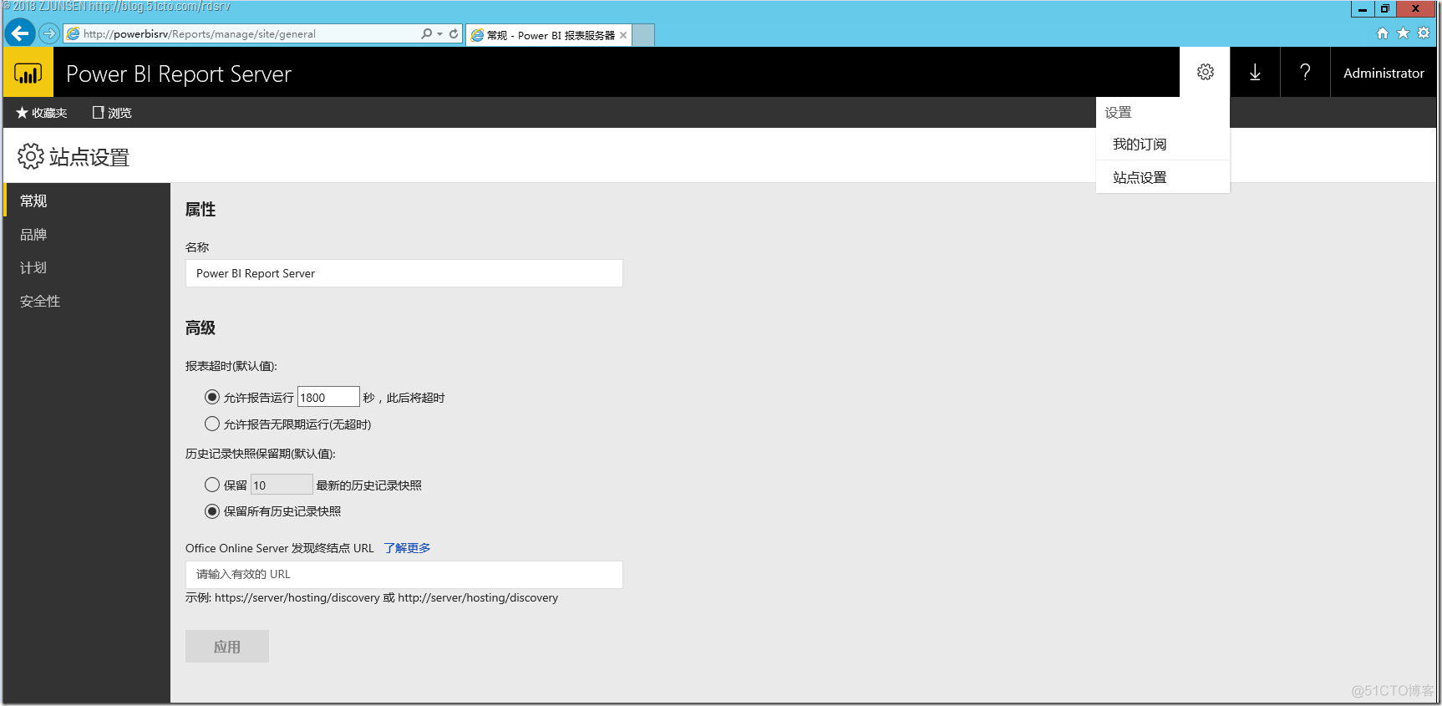This screenshot has width=1442, height=706.
Task: Open the browser favorites star icon
Action: 1403,33
